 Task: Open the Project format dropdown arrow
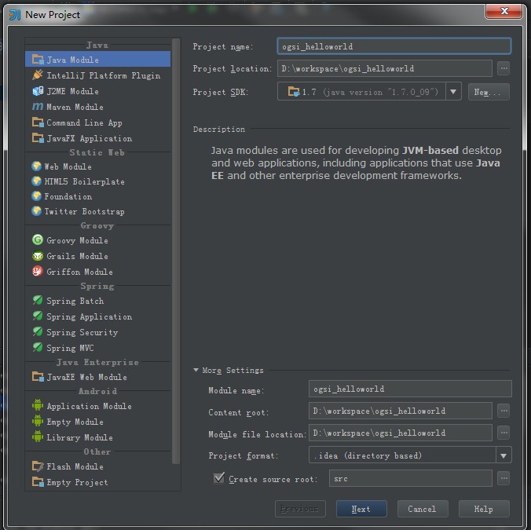[504, 455]
